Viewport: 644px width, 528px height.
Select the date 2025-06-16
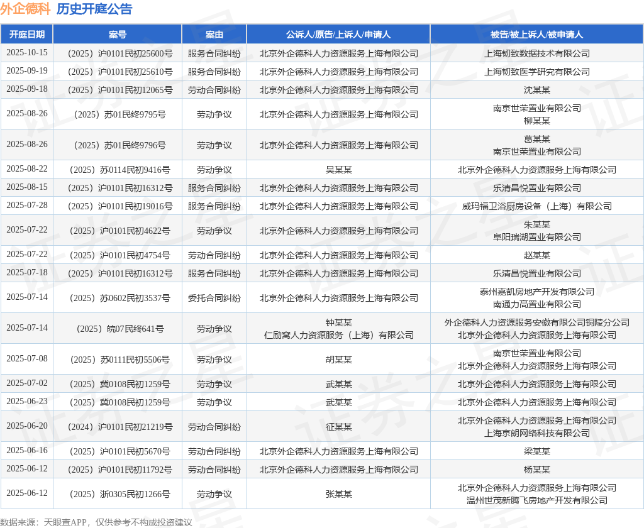[26, 451]
